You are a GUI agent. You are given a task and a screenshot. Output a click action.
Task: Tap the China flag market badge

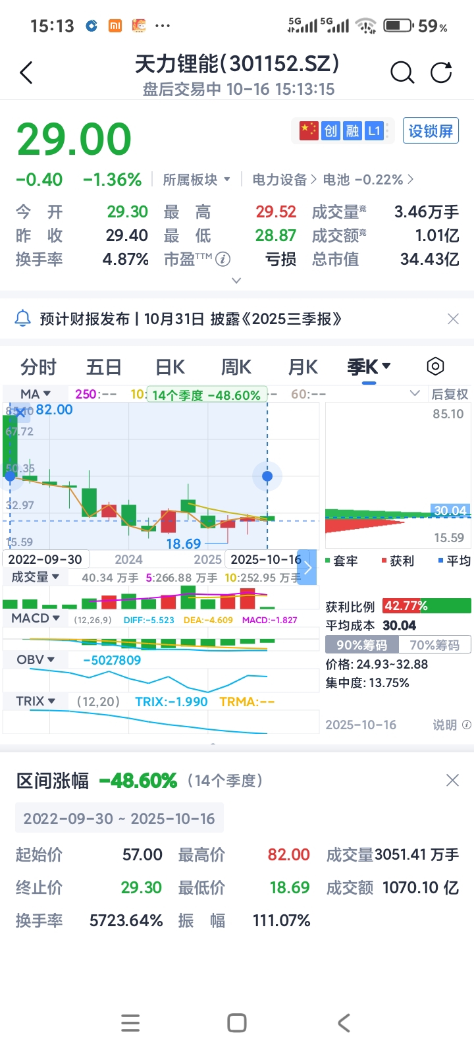[309, 130]
